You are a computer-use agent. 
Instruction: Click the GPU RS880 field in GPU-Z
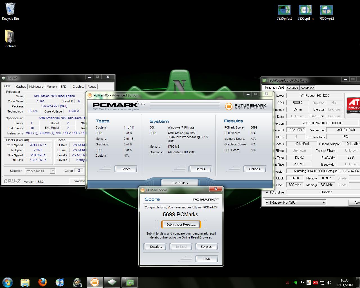pyautogui.click(x=298, y=103)
